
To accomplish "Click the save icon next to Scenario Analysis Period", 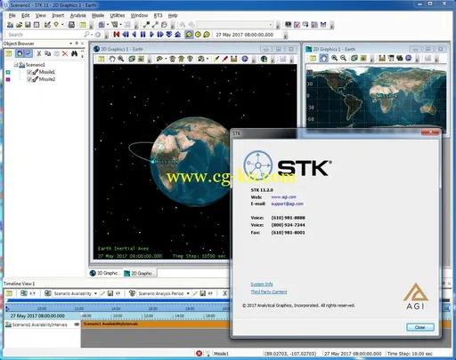I will tap(203, 293).
